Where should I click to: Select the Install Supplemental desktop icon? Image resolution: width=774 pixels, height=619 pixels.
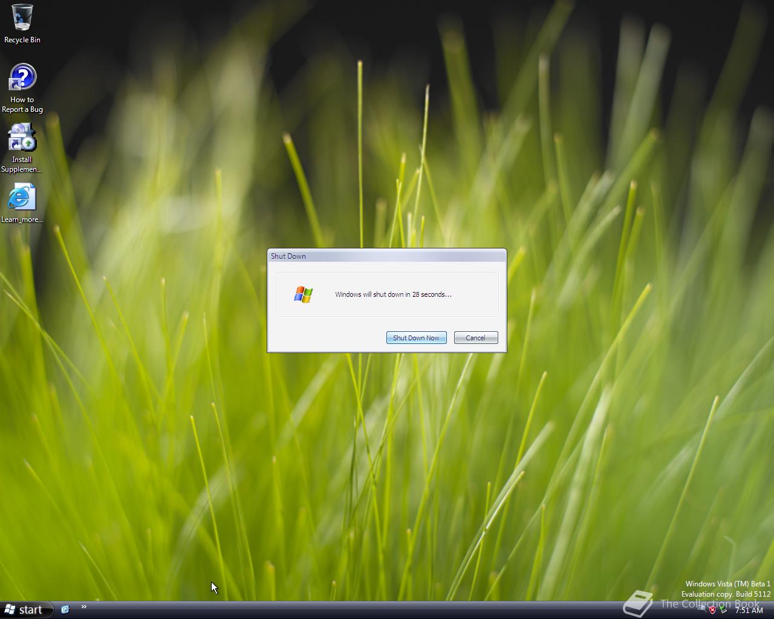22,149
